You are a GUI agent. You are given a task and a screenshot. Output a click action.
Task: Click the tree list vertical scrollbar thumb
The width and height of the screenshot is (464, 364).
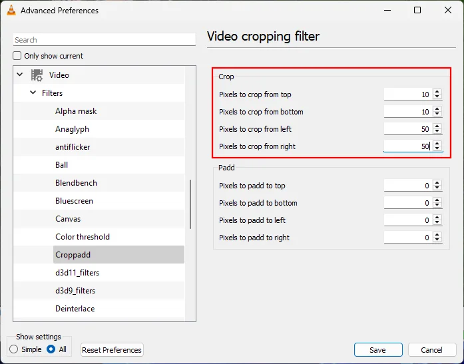coord(190,204)
